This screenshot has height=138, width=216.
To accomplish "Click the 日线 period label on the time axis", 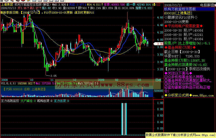I will (x=158, y=80).
